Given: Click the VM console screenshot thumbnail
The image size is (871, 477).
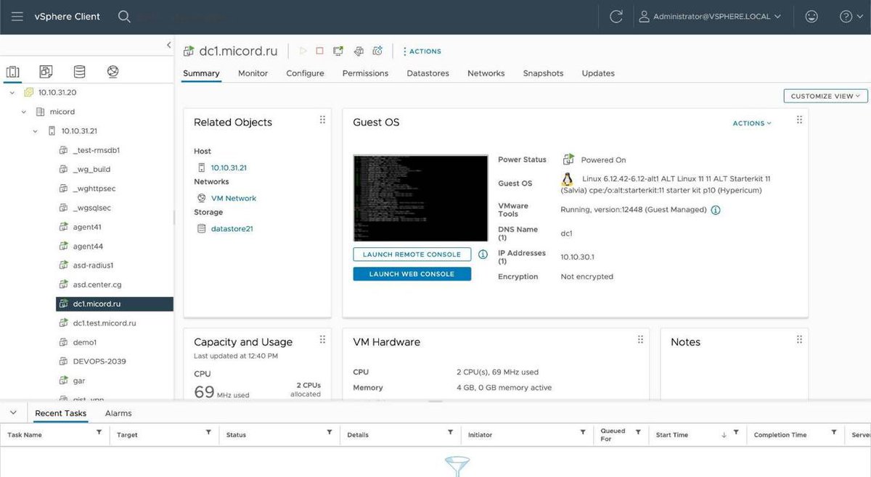Looking at the screenshot, I should tap(420, 198).
